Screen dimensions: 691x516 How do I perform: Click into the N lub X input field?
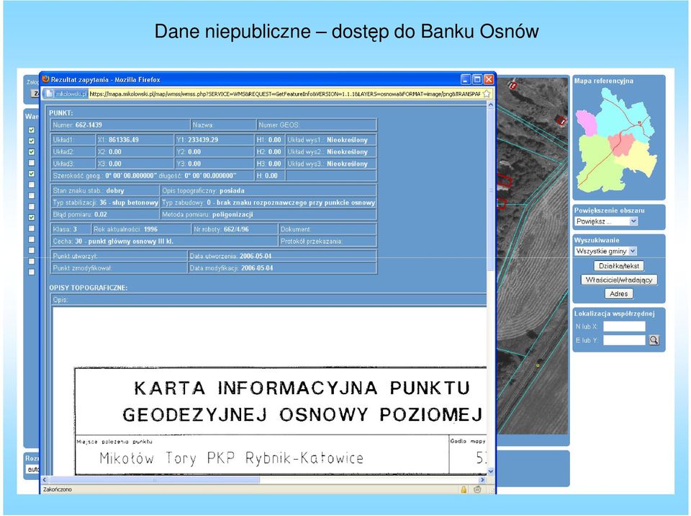pyautogui.click(x=624, y=326)
